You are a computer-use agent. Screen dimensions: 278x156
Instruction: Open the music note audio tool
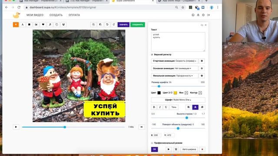tap(50, 25)
